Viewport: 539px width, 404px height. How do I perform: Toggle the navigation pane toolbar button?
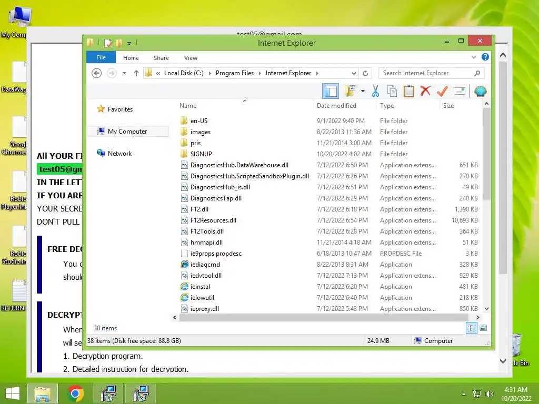[331, 91]
